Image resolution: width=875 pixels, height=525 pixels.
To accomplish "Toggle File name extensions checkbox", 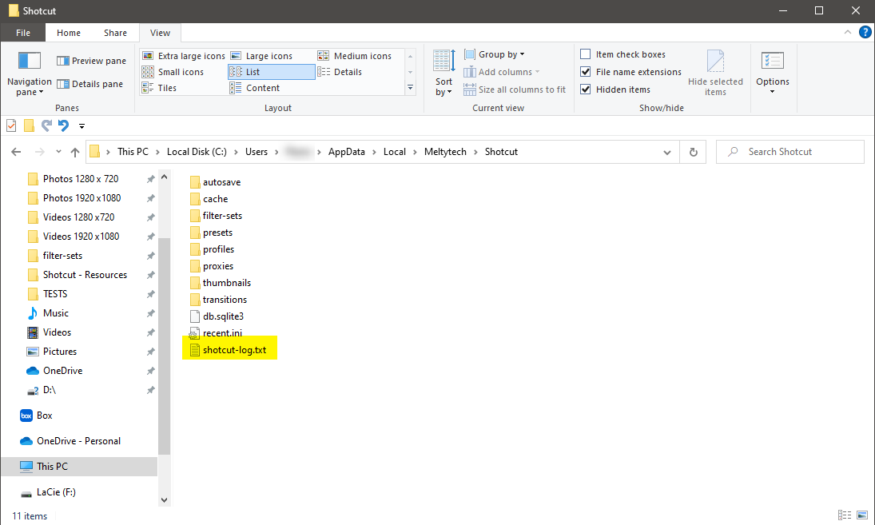I will 586,71.
